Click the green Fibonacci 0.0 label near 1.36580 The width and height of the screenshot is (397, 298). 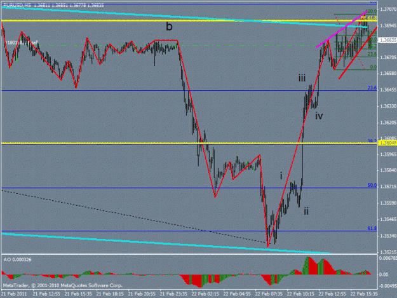tap(373, 67)
